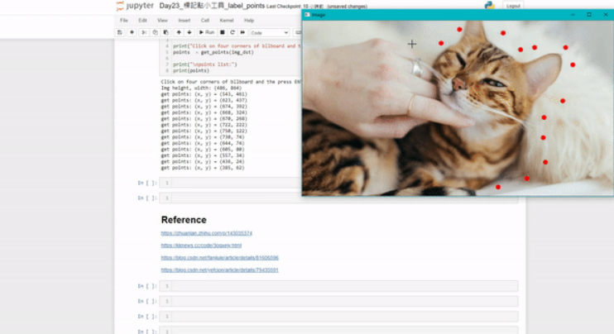The width and height of the screenshot is (614, 334).
Task: Select the Reference heading cell
Action: coord(184,220)
